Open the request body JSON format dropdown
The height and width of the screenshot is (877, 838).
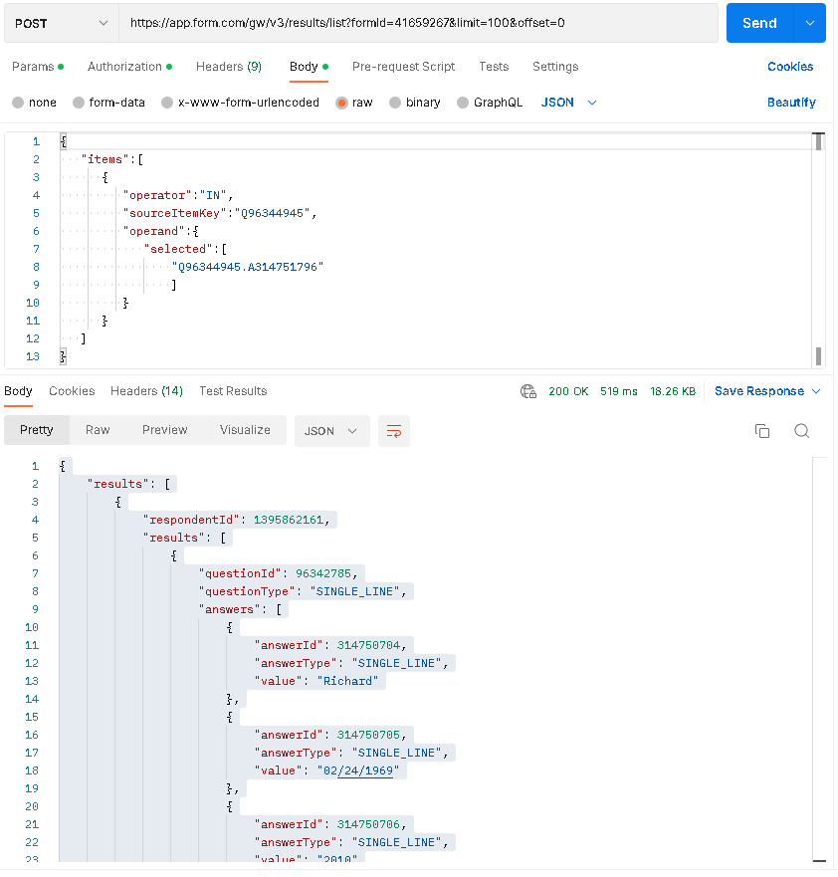tap(569, 103)
